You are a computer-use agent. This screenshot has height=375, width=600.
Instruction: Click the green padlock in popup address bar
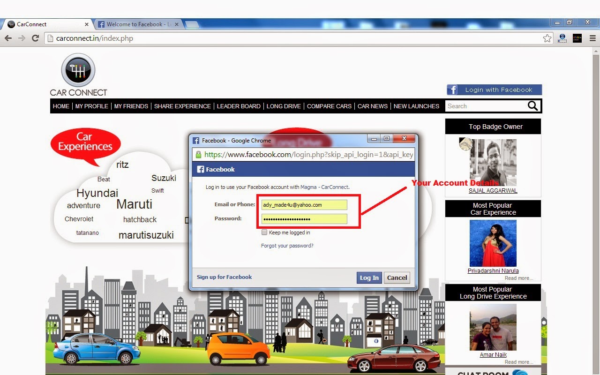click(198, 154)
